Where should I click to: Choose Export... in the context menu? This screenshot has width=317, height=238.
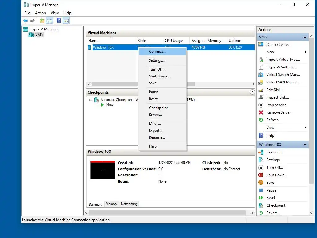pyautogui.click(x=162, y=130)
